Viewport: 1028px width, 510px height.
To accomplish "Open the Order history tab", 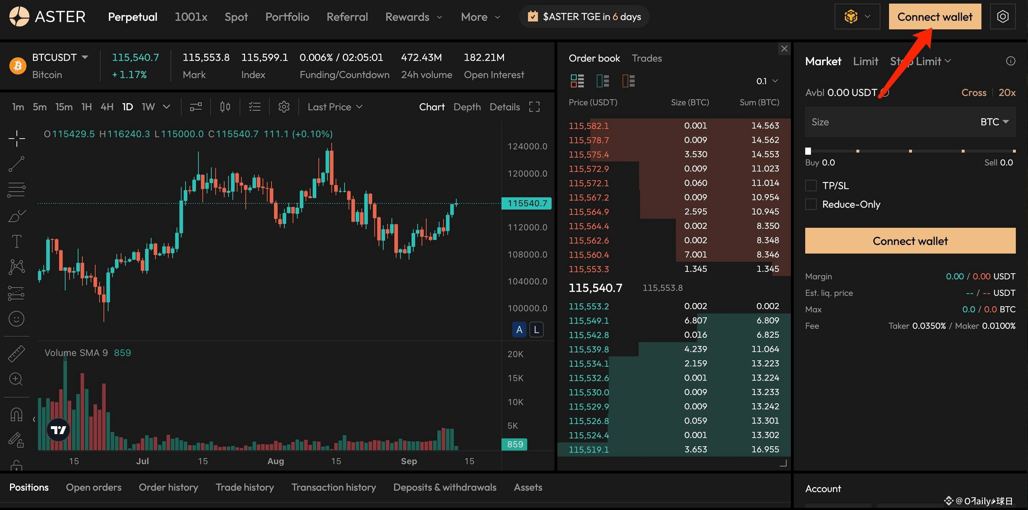I will pos(168,487).
